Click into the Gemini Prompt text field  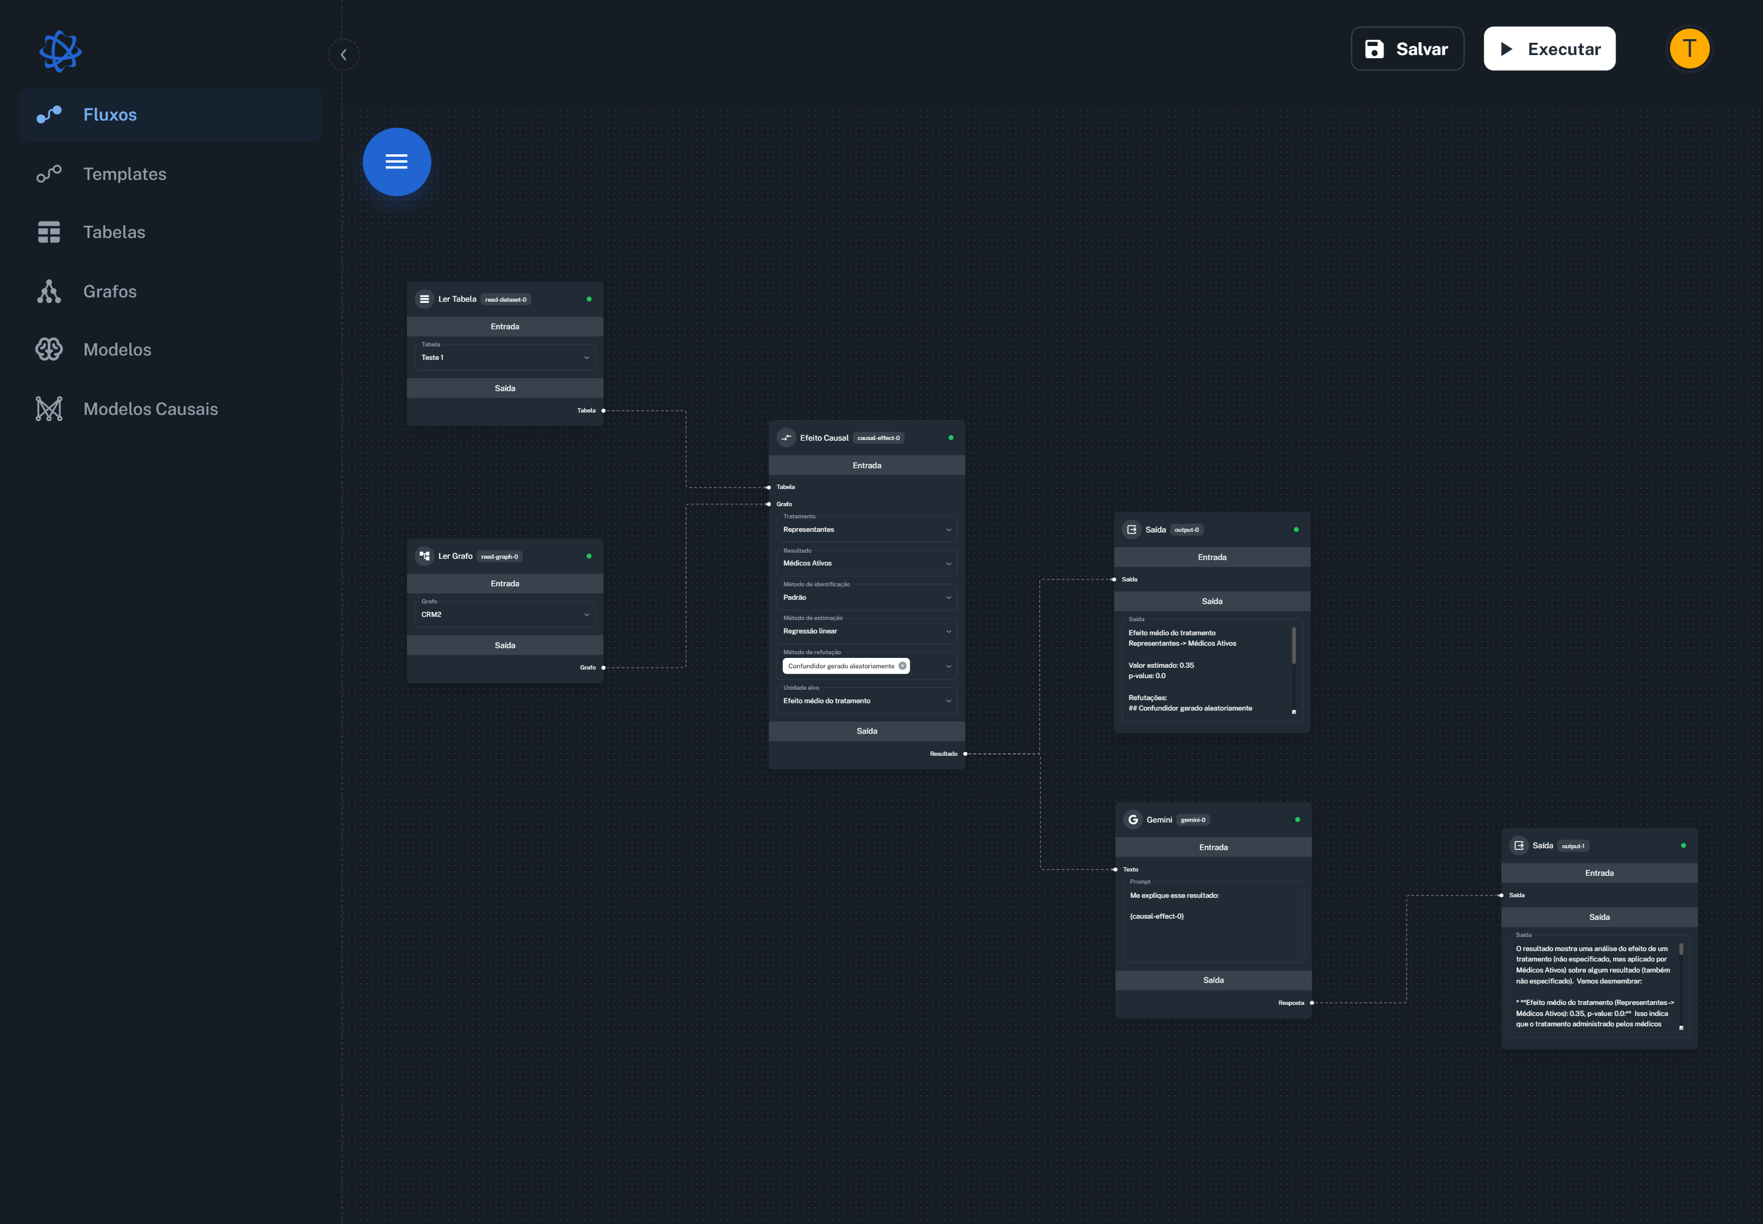point(1213,923)
